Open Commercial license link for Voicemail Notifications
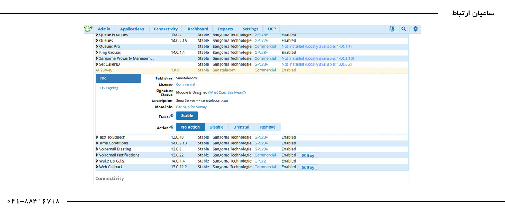The height and width of the screenshot is (210, 505). coord(265,155)
